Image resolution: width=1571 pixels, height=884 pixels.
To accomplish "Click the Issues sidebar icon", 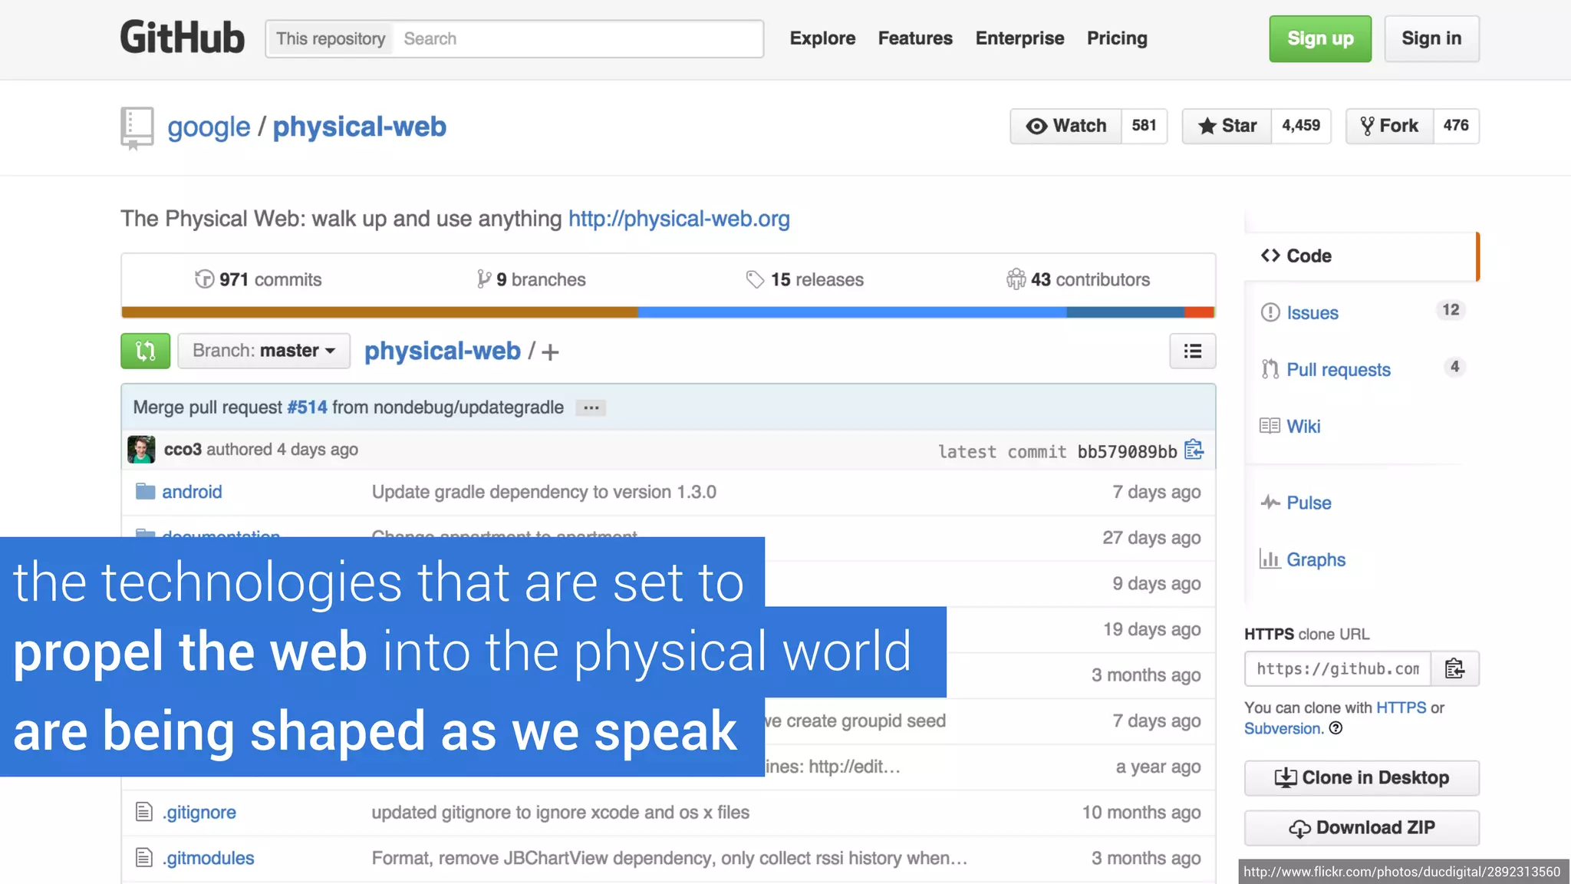I will tap(1270, 312).
